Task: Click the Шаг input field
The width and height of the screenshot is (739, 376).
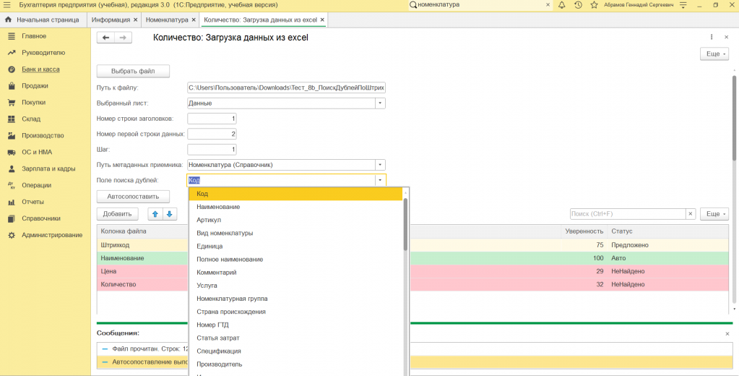Action: click(x=212, y=150)
